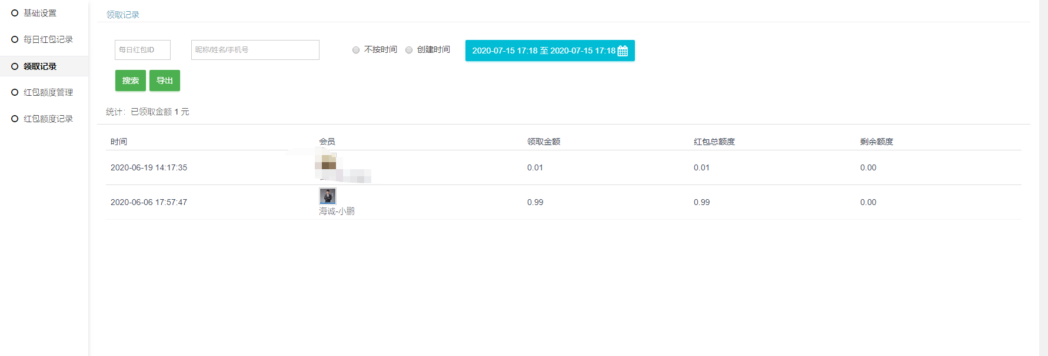The height and width of the screenshot is (356, 1048).
Task: Open 每日红包记录 in the sidebar
Action: click(x=48, y=39)
